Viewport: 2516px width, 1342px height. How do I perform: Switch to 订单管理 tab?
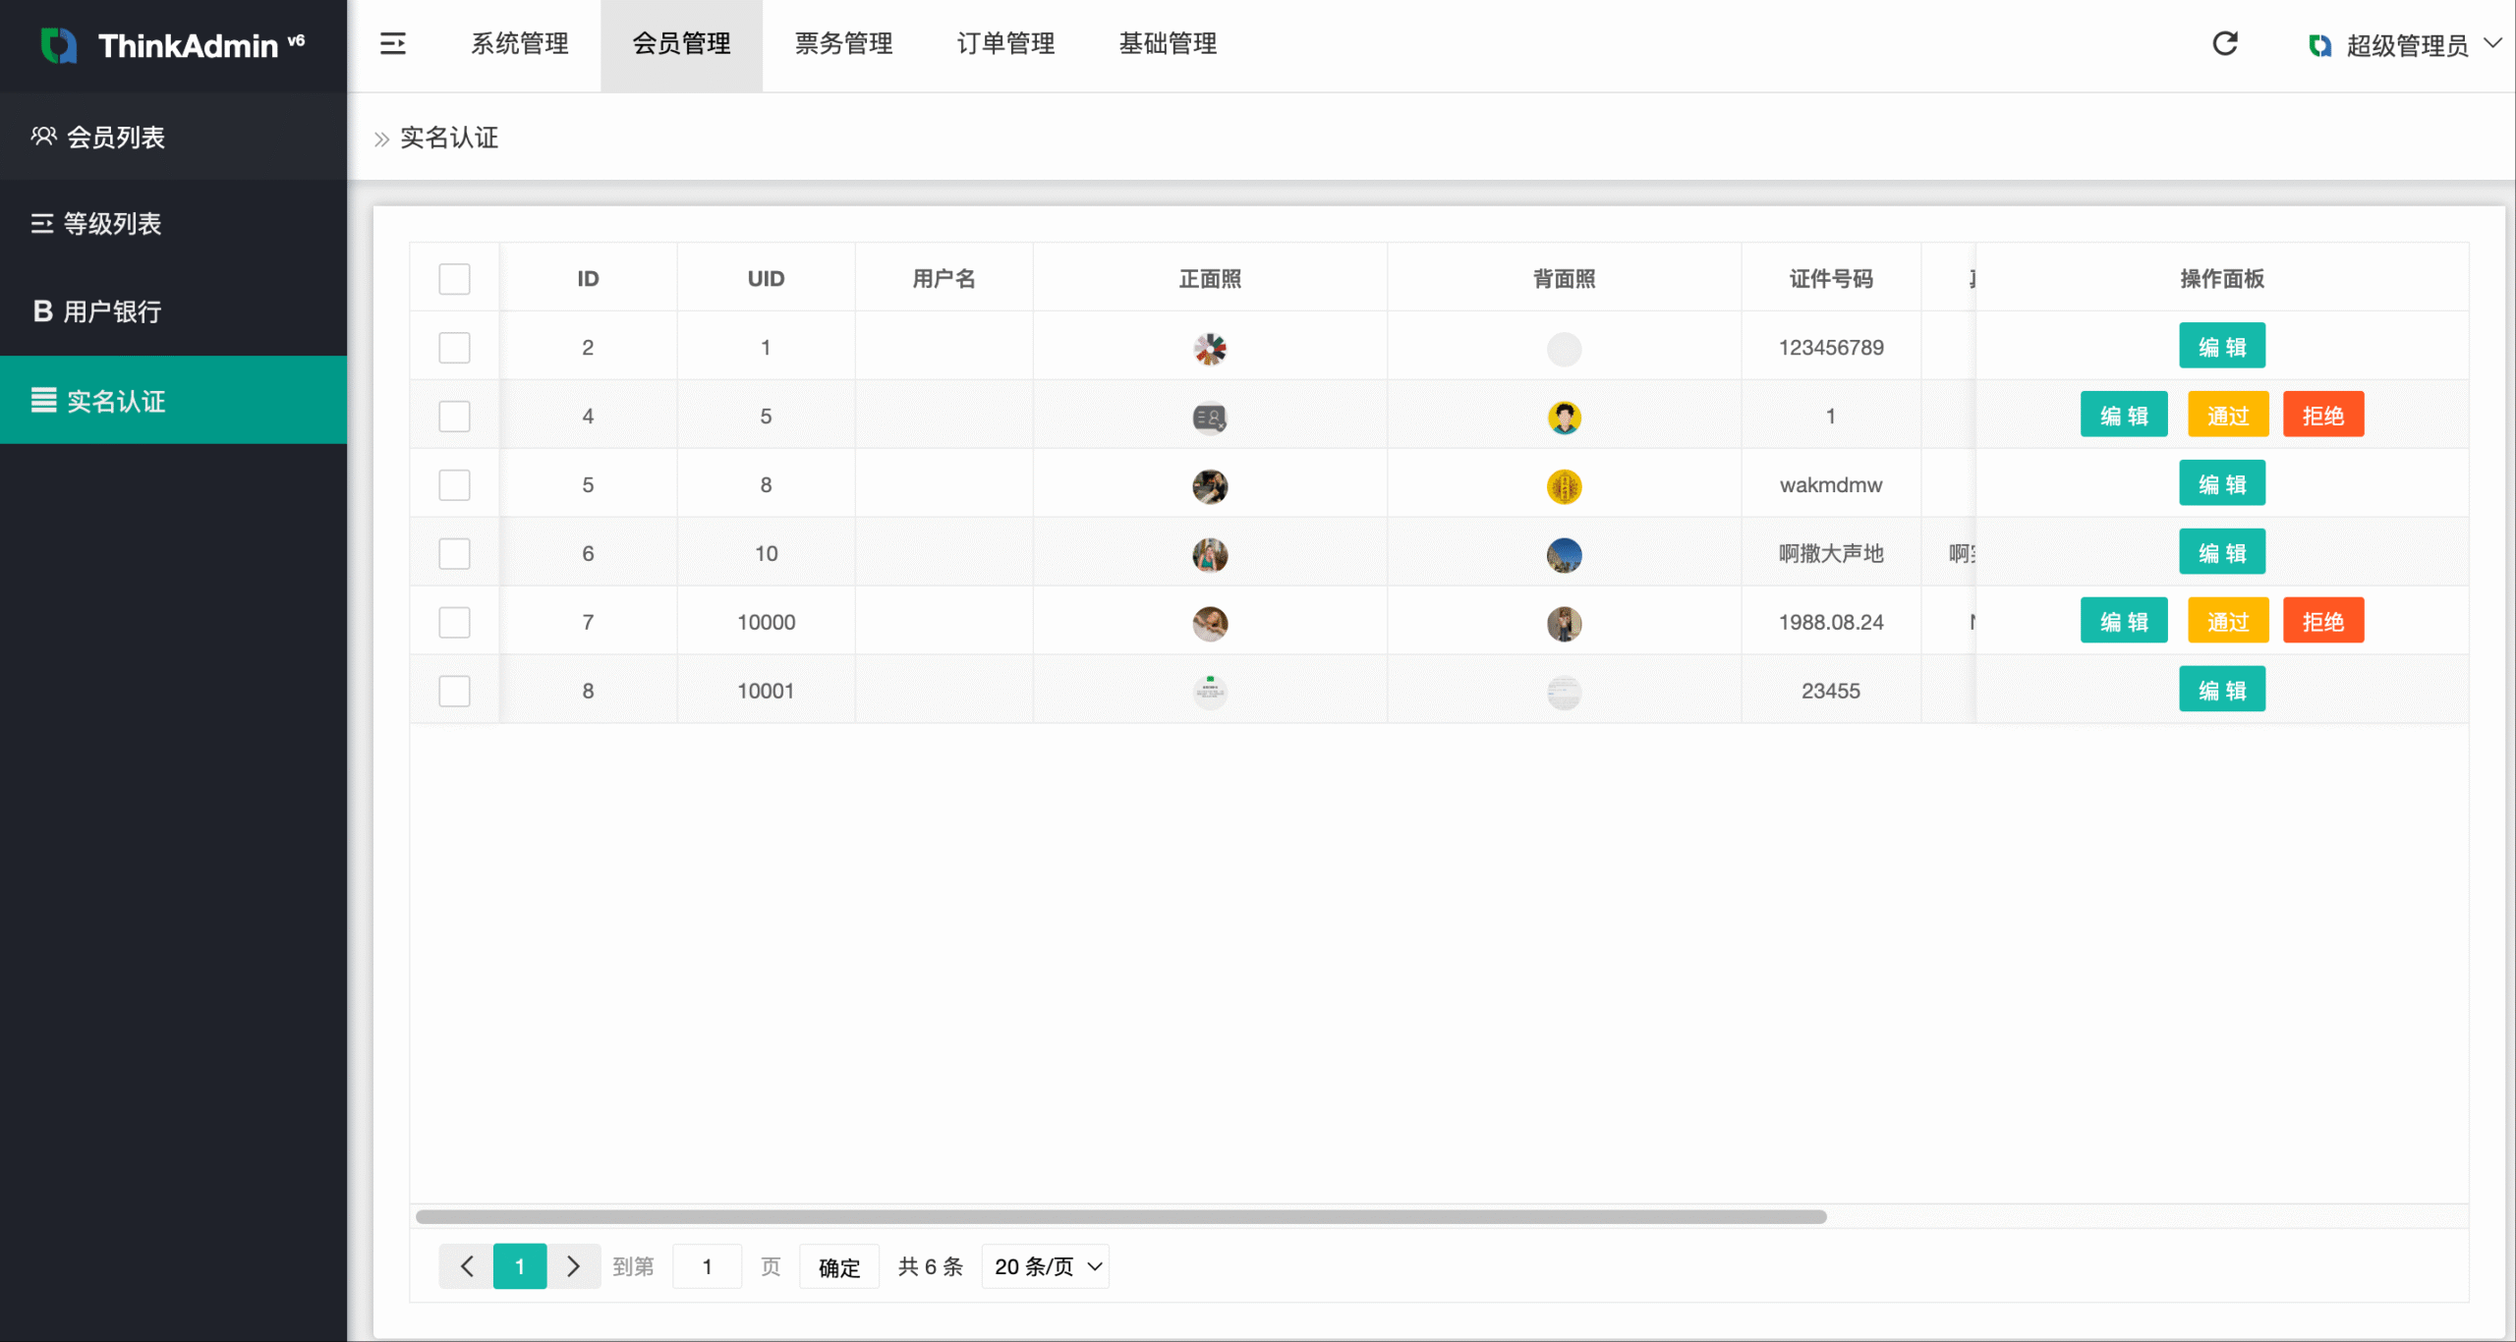click(1005, 43)
